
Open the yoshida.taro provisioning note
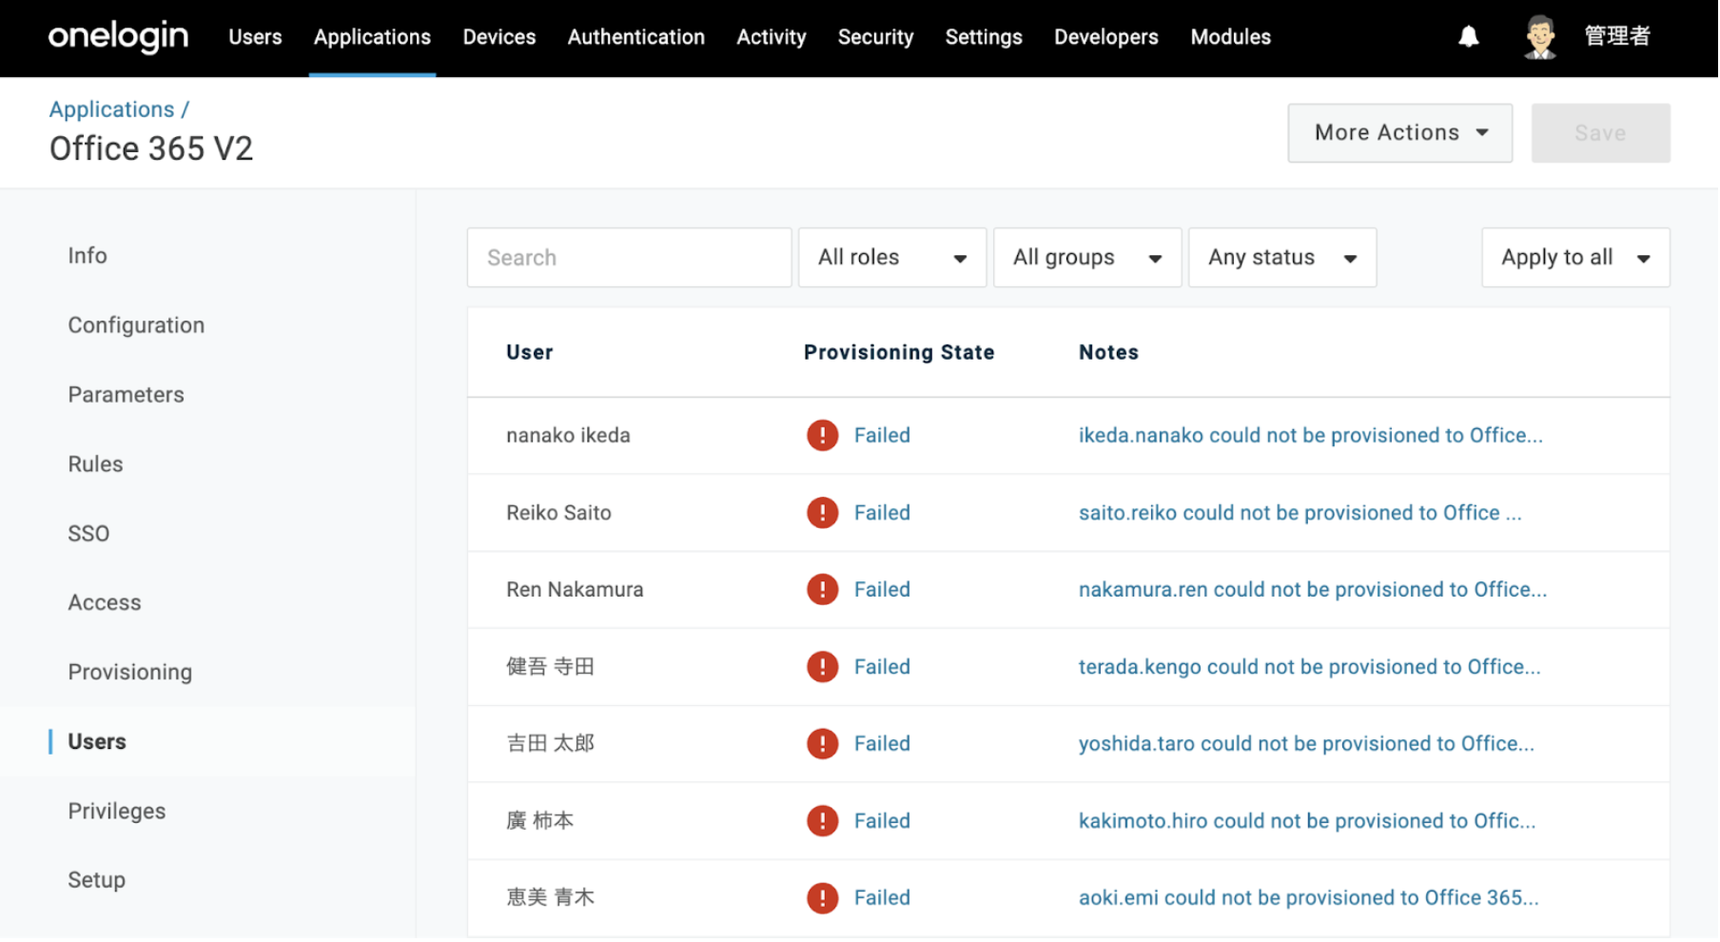coord(1308,744)
